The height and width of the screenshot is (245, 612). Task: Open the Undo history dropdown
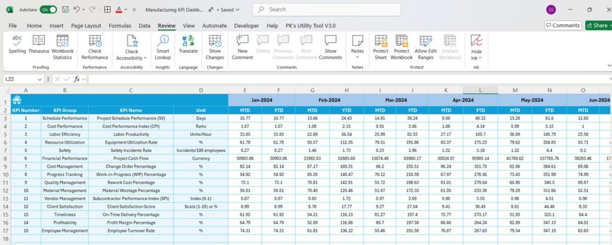84,10
